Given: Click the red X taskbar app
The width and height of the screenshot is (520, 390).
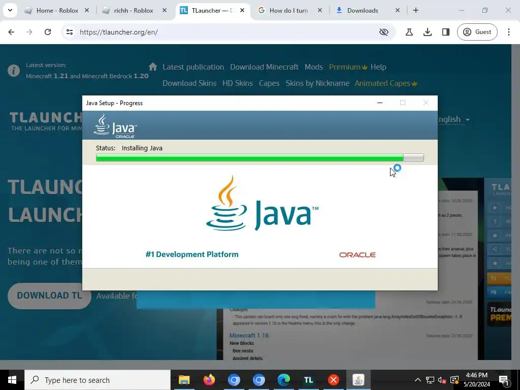Looking at the screenshot, I should [333, 380].
